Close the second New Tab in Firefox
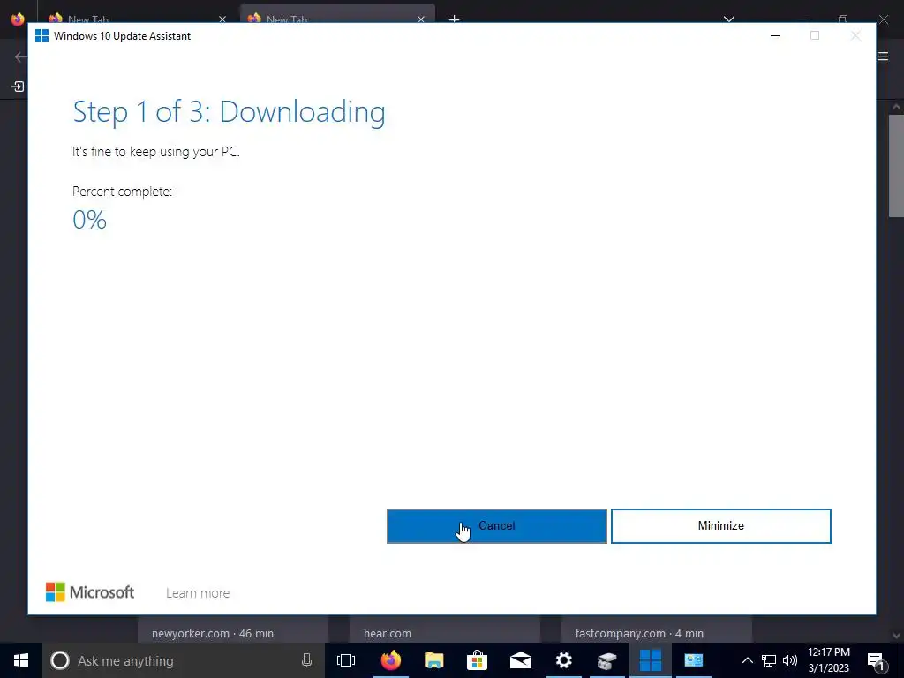The width and height of the screenshot is (904, 678). (x=421, y=19)
